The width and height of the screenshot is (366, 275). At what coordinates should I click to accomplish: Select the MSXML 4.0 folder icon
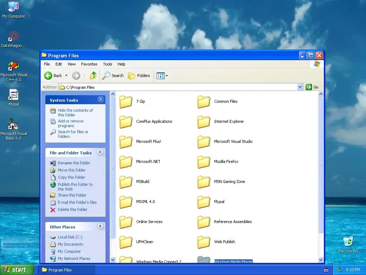(x=126, y=202)
